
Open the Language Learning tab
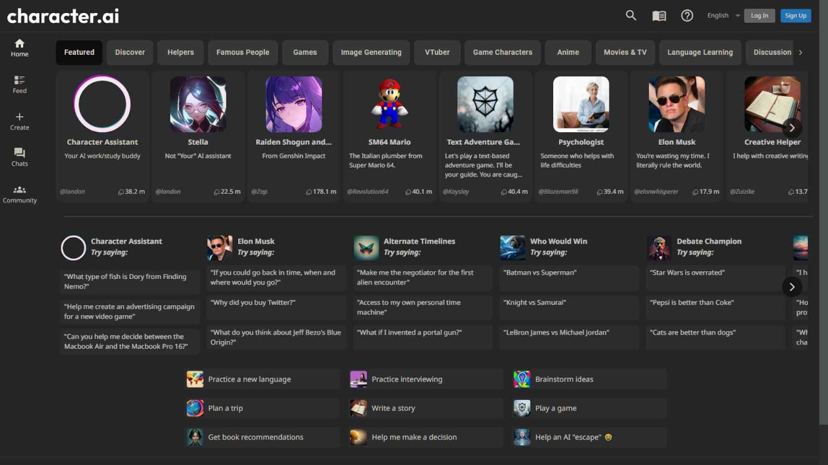tap(700, 52)
